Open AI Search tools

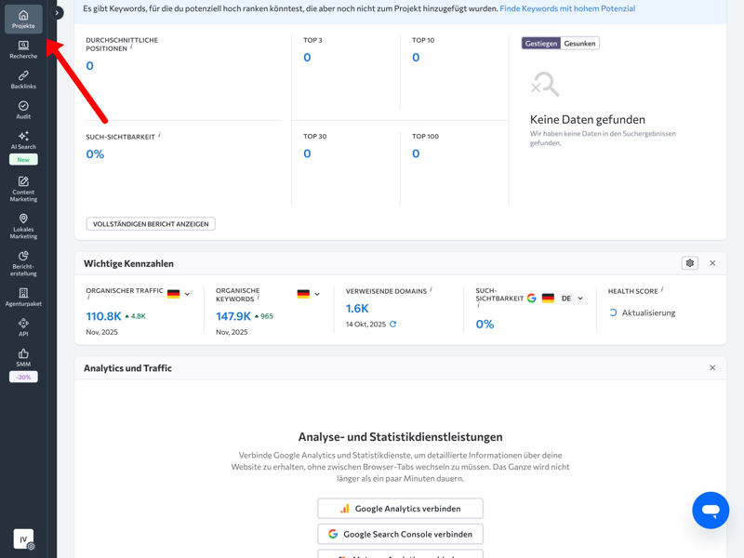tap(23, 140)
